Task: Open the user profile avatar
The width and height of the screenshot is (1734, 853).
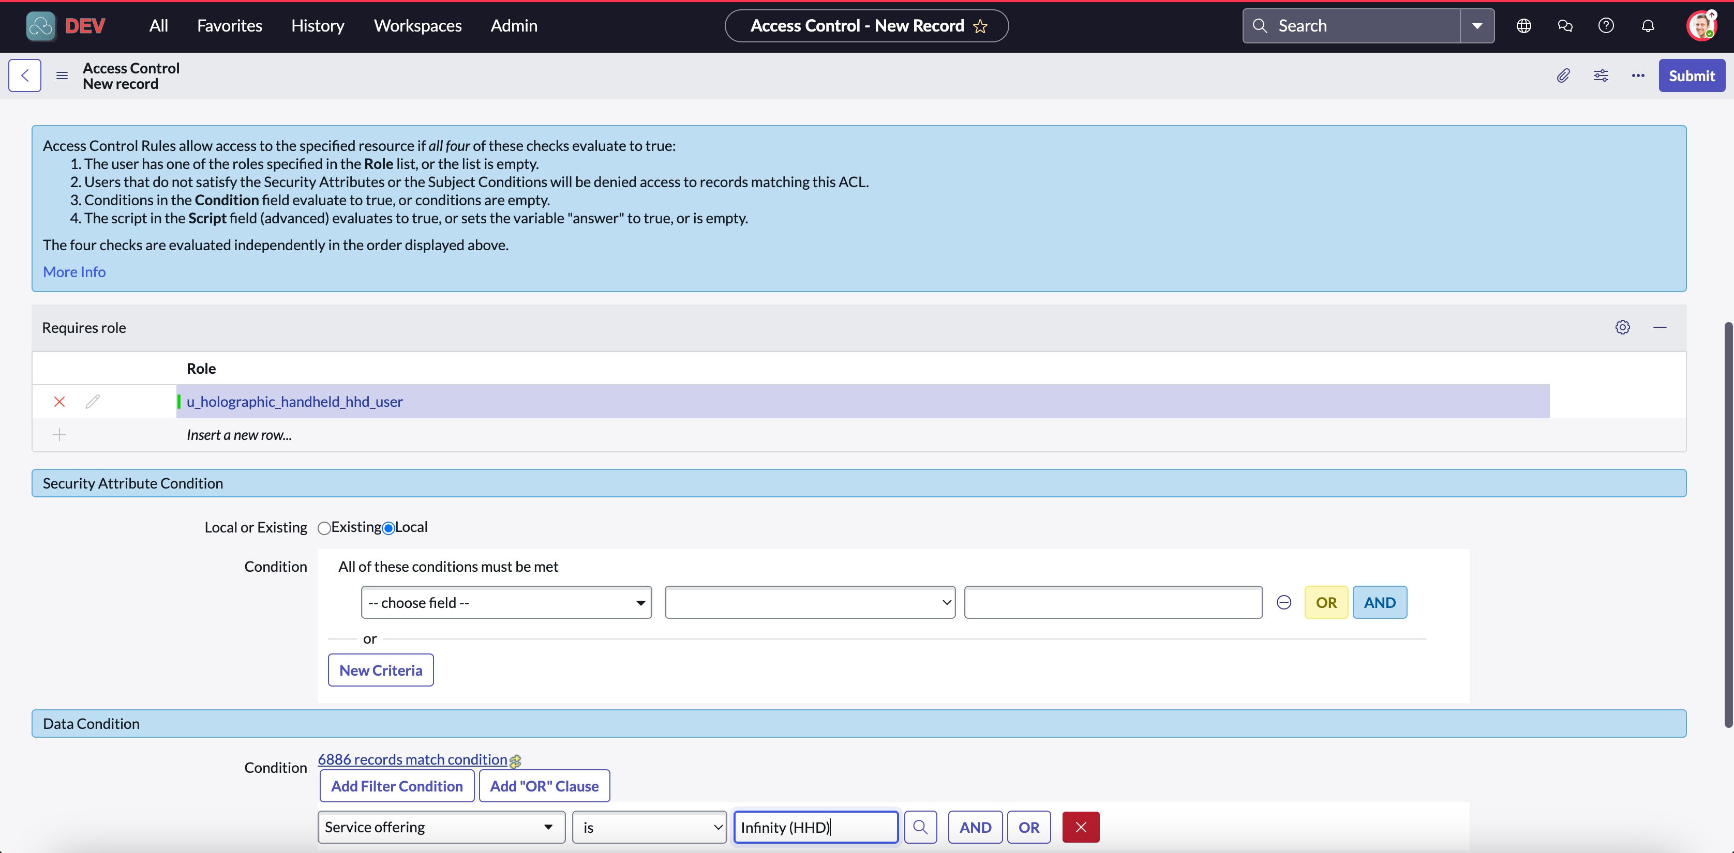Action: (1702, 25)
